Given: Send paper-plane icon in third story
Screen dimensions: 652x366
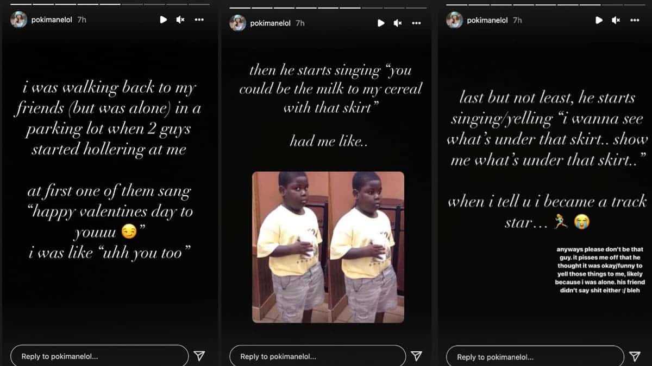Looking at the screenshot, I should 635,356.
